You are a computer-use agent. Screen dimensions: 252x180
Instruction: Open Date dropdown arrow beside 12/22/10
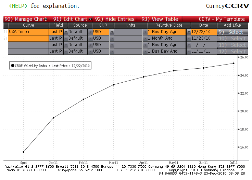point(189,32)
